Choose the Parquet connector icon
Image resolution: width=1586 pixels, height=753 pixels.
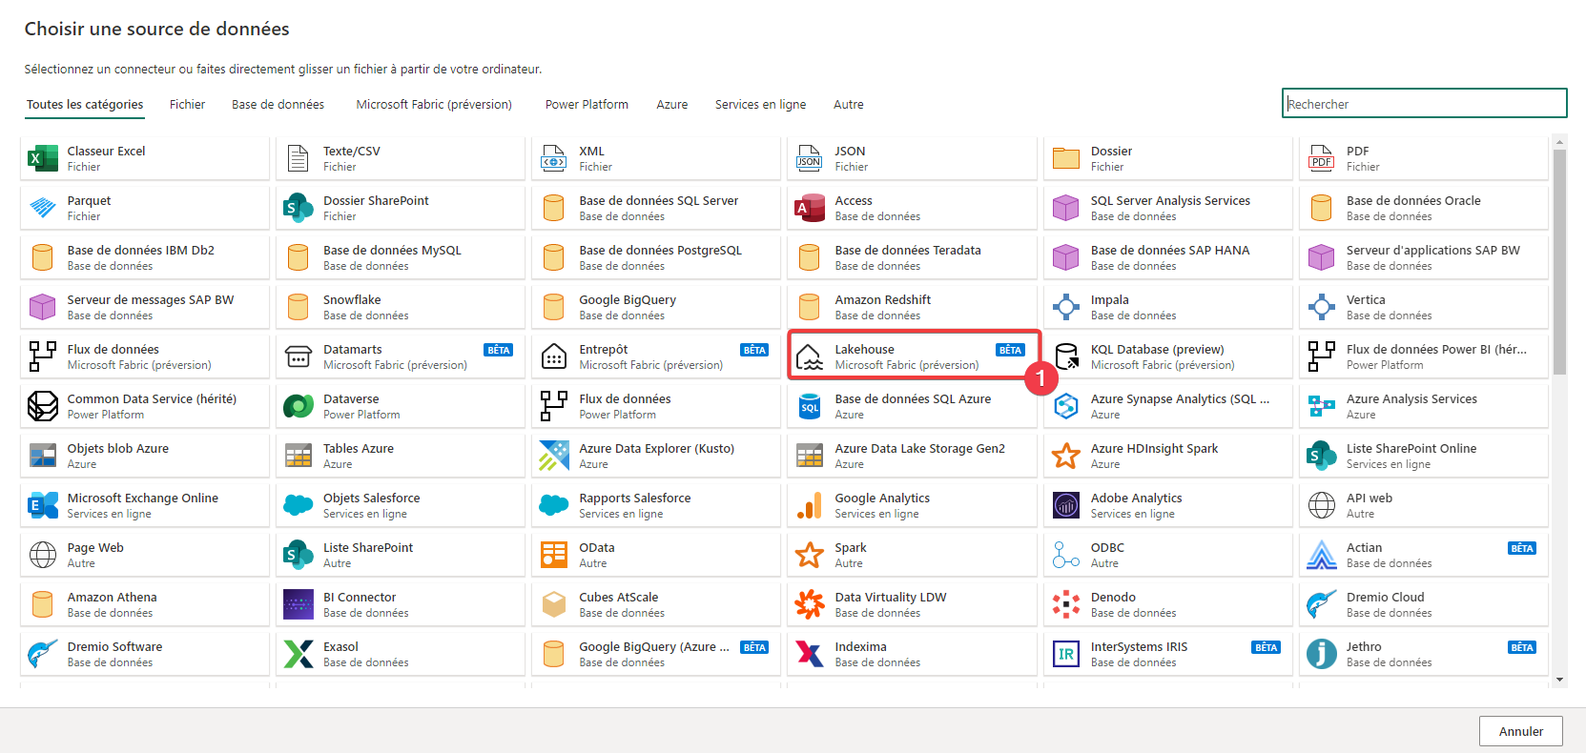pyautogui.click(x=42, y=208)
